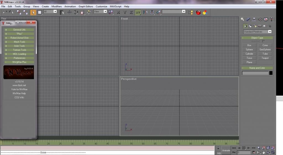Open the Modifiers menu
Viewport: 283px width, 155px height.
56,6
